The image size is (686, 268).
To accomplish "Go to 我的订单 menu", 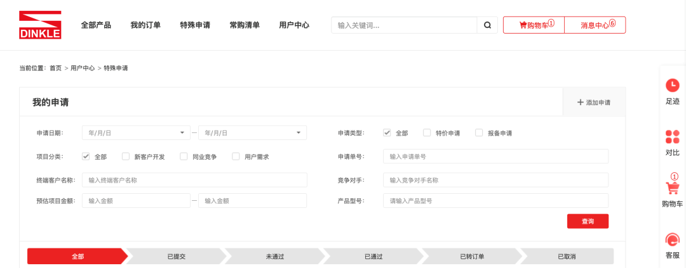I will coord(145,25).
